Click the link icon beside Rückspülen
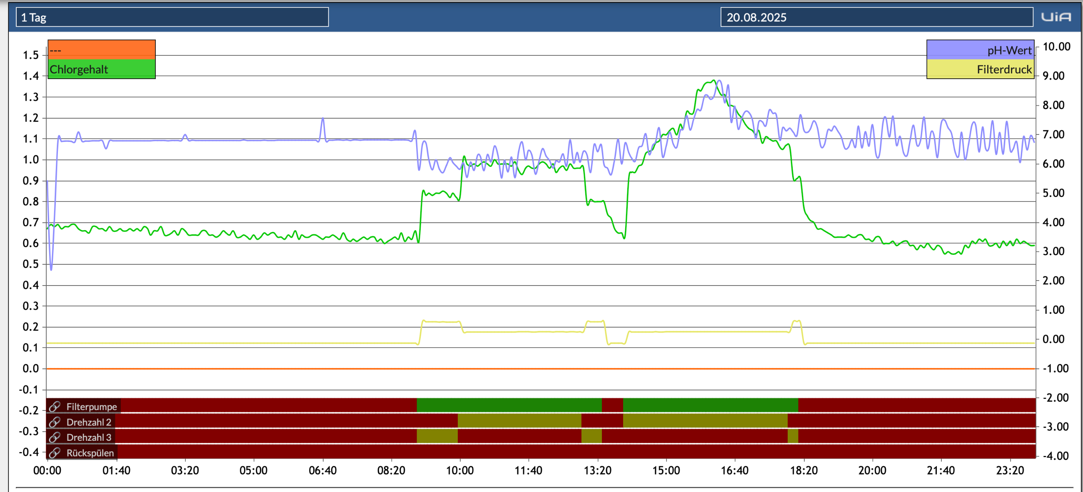The image size is (1083, 492). pos(54,452)
